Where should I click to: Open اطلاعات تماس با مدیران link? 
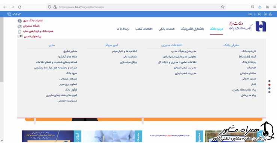[177, 62]
